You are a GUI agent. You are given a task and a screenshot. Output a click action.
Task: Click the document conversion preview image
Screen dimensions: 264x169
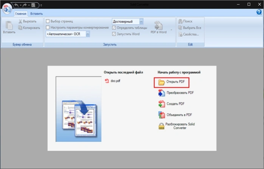tap(79, 109)
